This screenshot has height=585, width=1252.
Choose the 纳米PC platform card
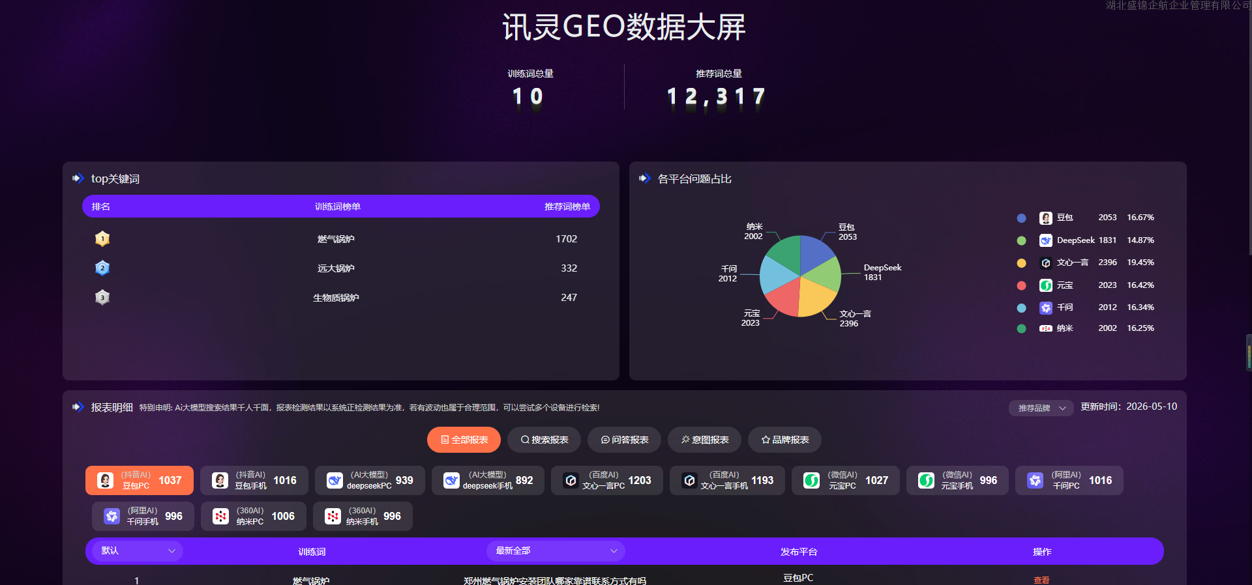coord(254,517)
